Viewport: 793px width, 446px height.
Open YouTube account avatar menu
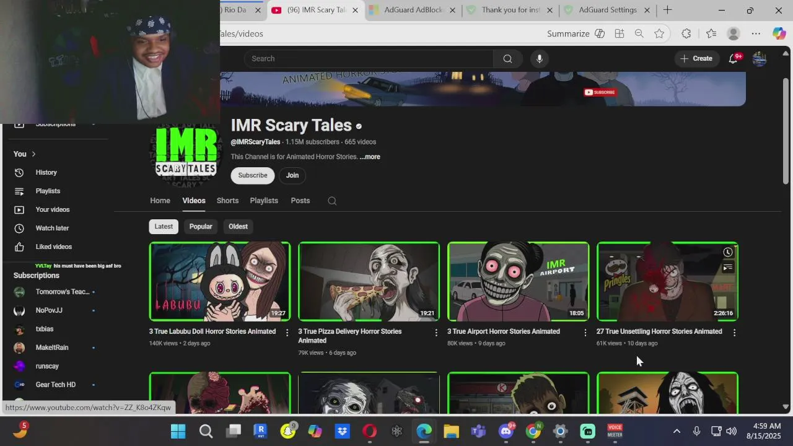[x=760, y=58]
